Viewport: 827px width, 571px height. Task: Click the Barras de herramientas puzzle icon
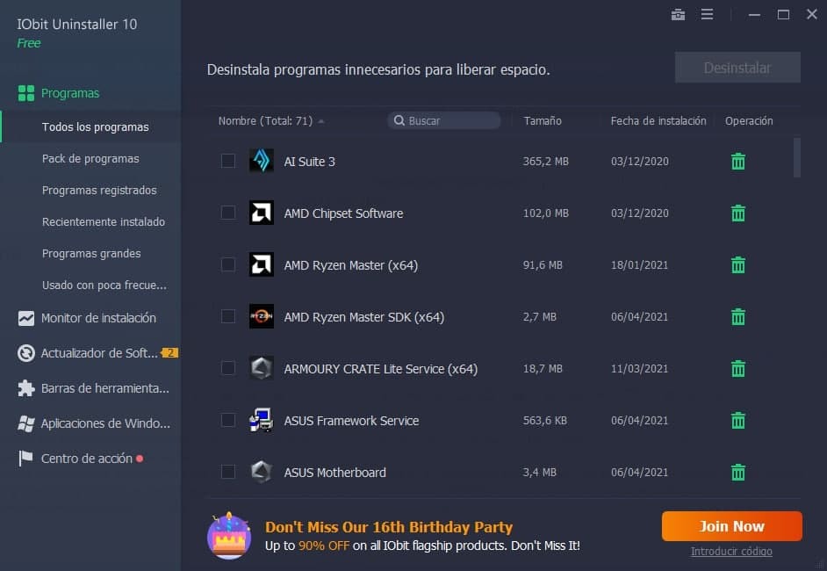click(25, 388)
